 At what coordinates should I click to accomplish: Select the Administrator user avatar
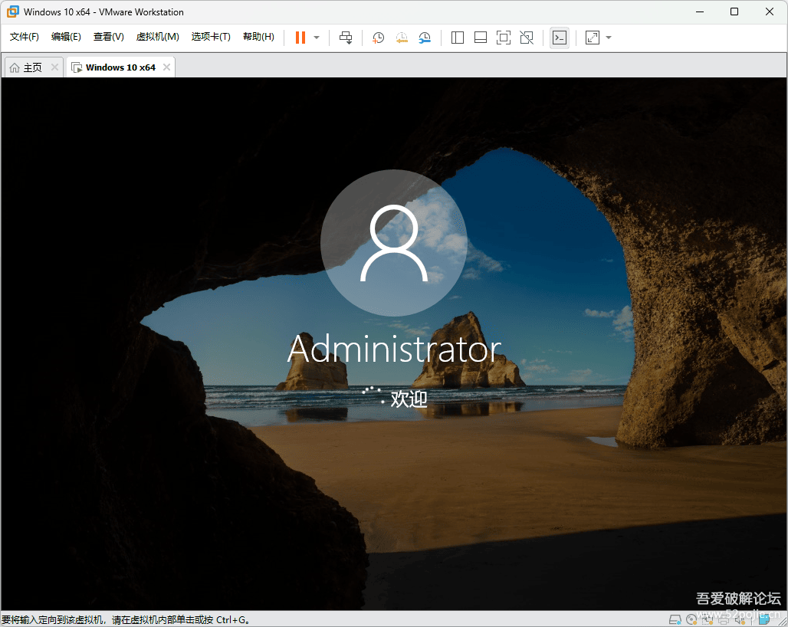coord(394,241)
